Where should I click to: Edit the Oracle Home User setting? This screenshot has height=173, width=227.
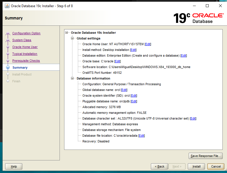[148, 44]
